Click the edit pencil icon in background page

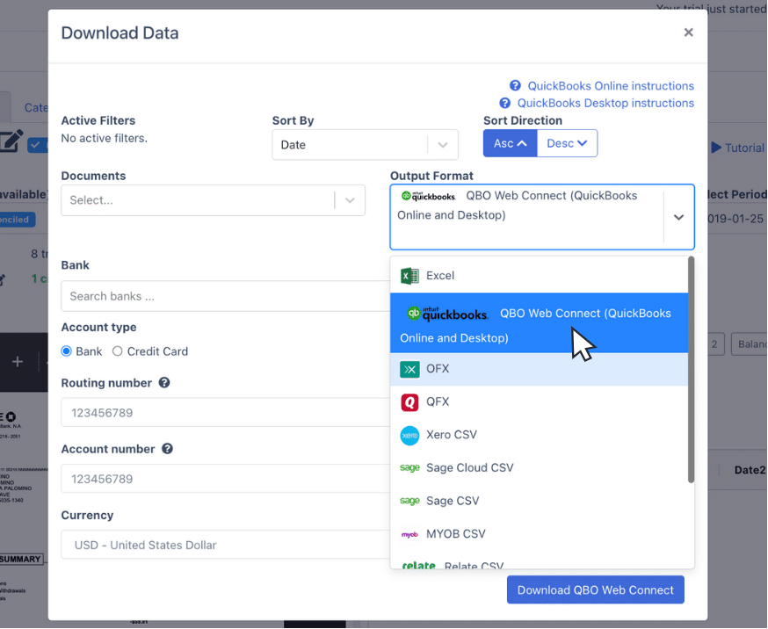point(11,141)
